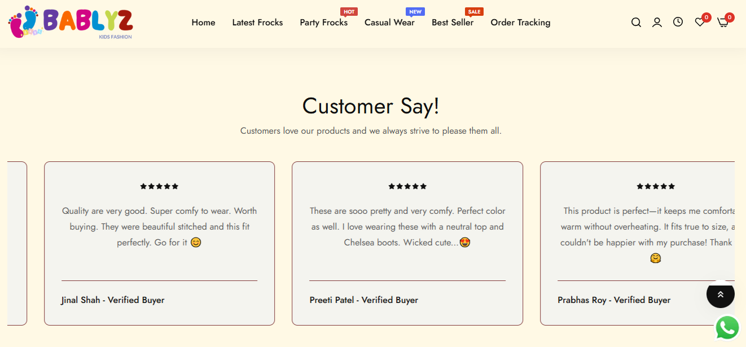View the shopping cart icon
Screen dimensions: 746x347
point(722,23)
